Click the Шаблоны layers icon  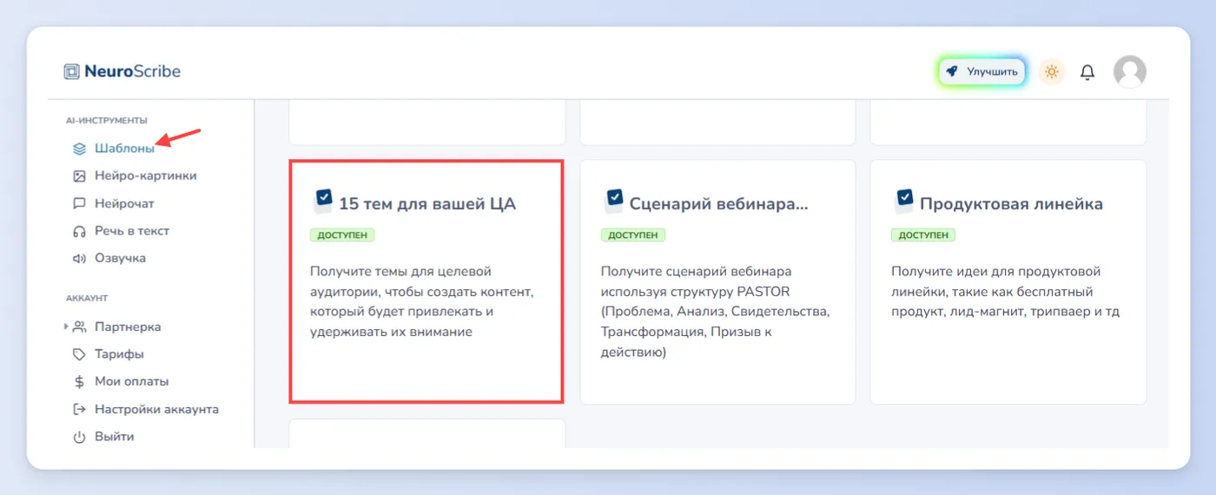79,148
